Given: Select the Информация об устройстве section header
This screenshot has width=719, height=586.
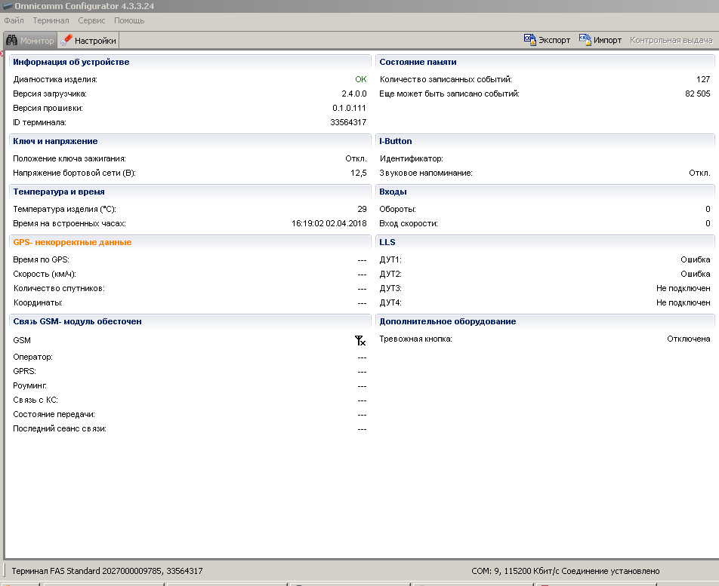Looking at the screenshot, I should tap(71, 62).
